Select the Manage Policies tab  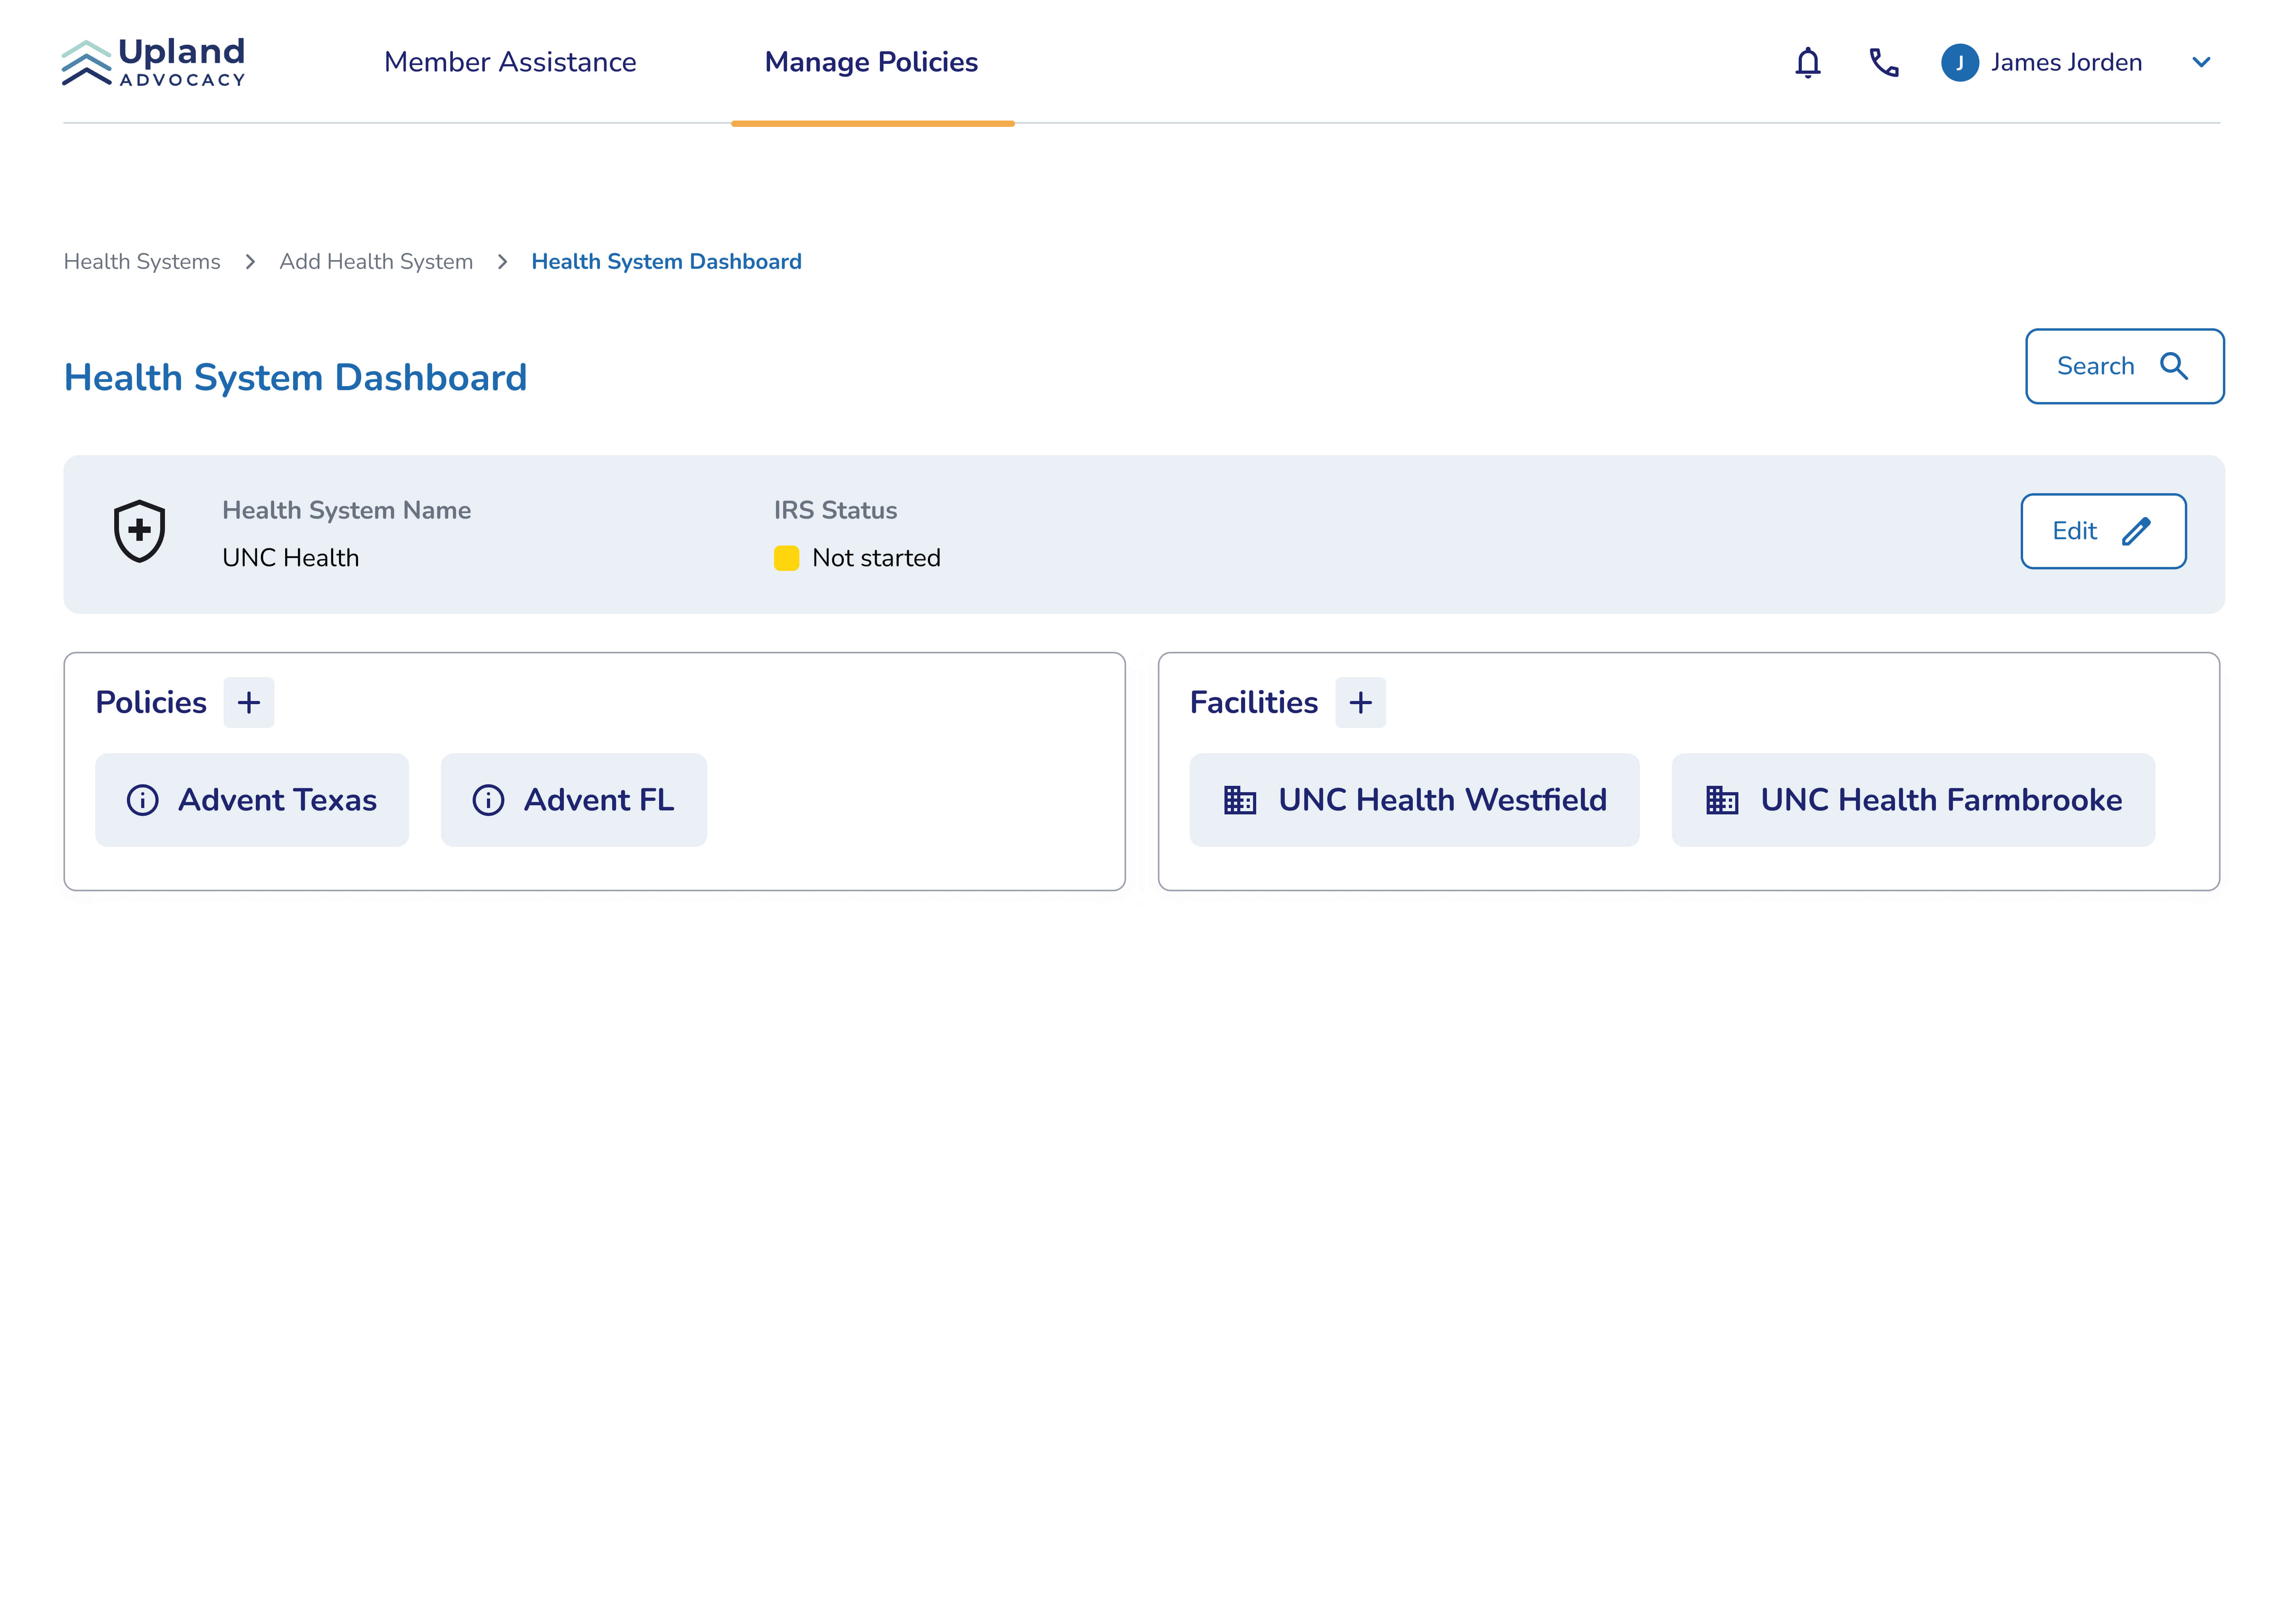[871, 62]
